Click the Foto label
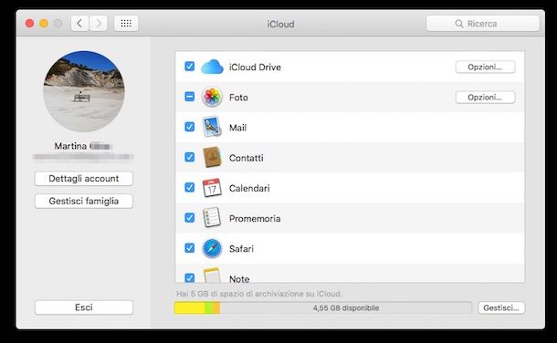Viewport: 557px width, 343px height. 238,98
